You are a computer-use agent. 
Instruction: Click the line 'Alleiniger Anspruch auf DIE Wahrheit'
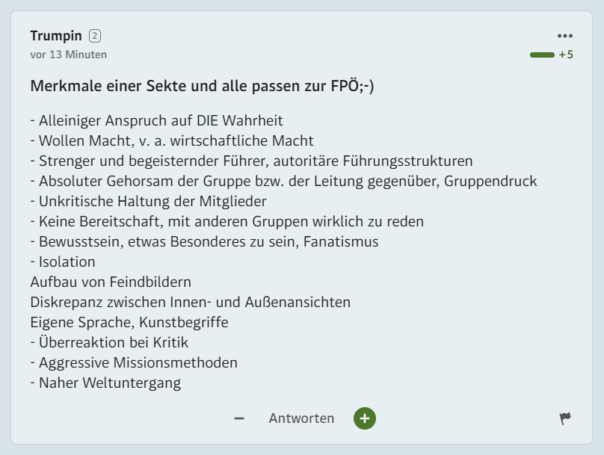pos(157,120)
